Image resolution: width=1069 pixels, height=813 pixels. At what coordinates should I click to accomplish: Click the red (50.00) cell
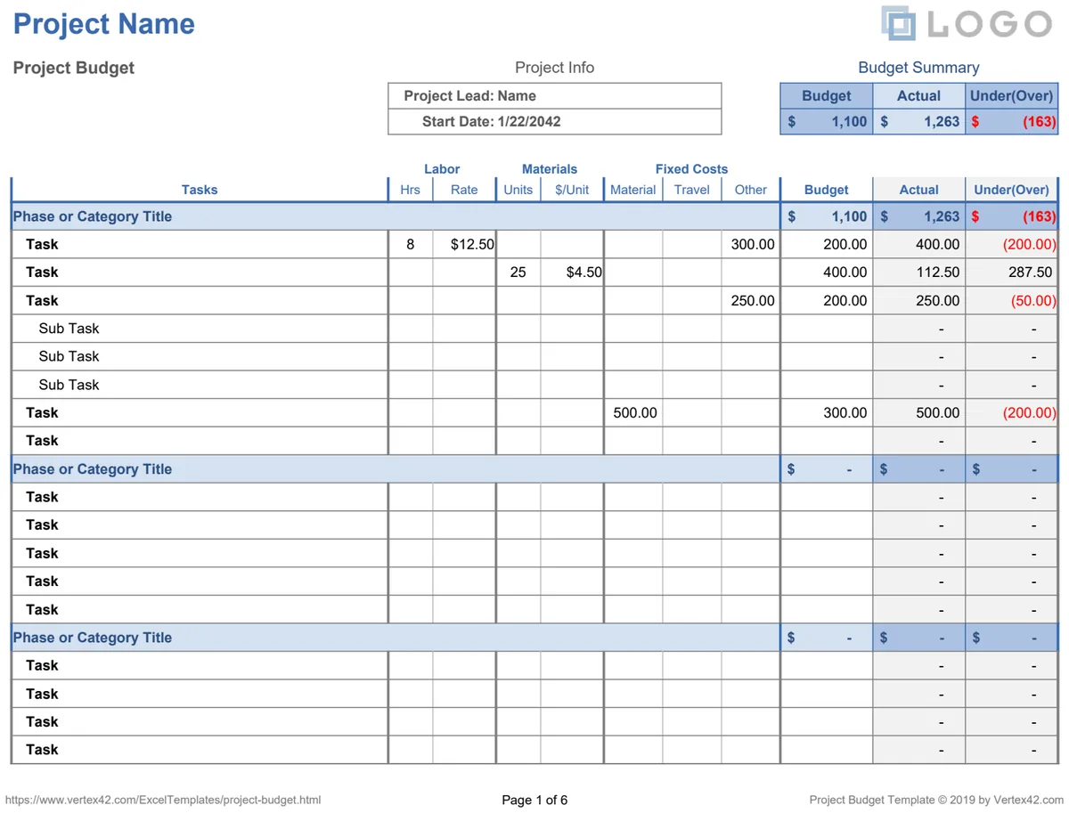tap(1011, 301)
